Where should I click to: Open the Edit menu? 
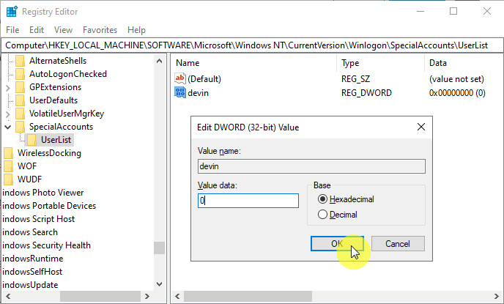coord(36,30)
